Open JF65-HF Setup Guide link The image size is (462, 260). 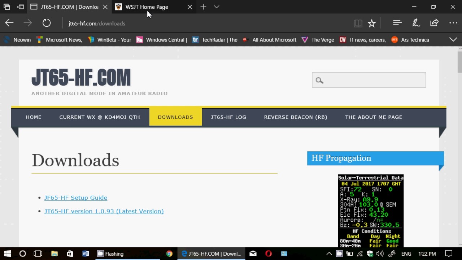point(76,198)
